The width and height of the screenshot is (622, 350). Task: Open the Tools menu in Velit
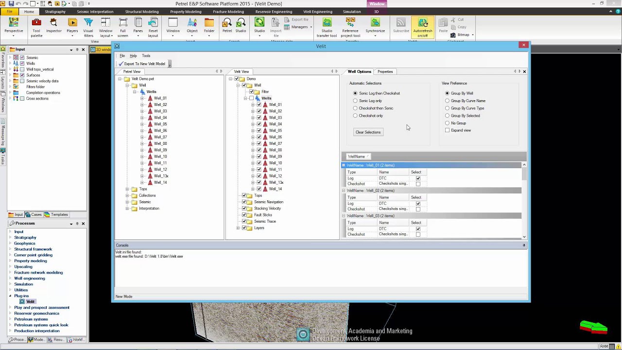146,56
